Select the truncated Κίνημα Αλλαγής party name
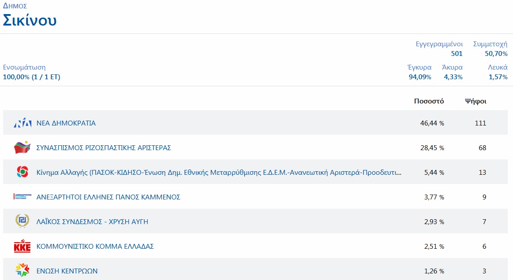 coord(219,173)
